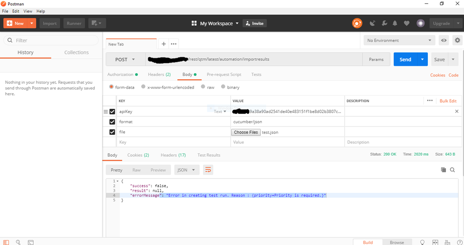The width and height of the screenshot is (464, 245).
Task: Uncheck the file parameter checkbox
Action: [112, 132]
